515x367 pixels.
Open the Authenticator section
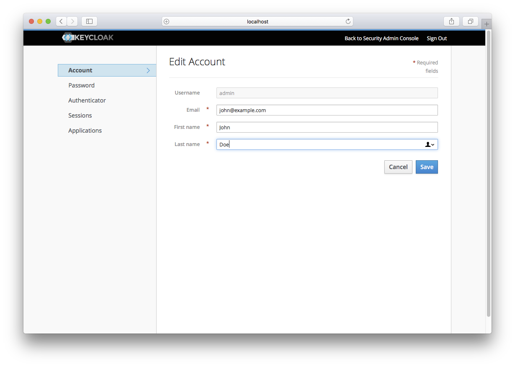tap(87, 100)
